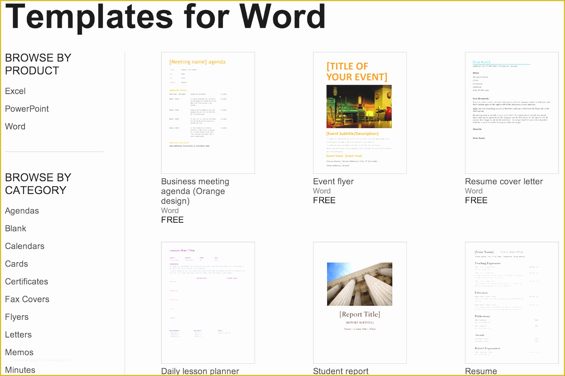Open the Student report template thumbnail
Image resolution: width=565 pixels, height=376 pixels.
pos(359,302)
